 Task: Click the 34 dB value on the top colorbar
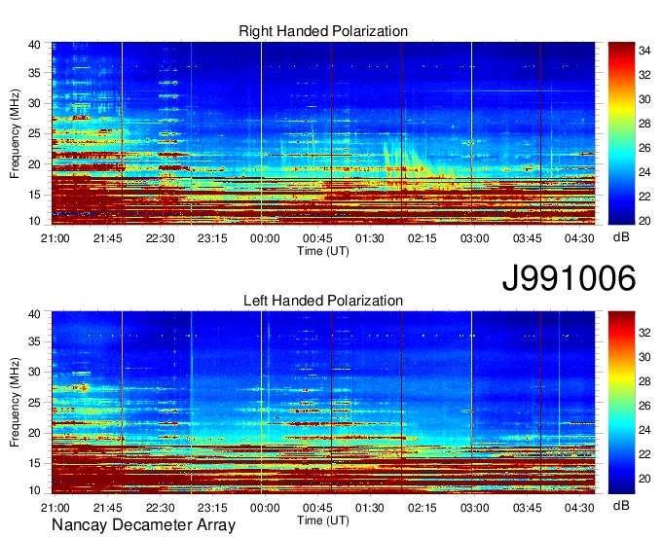pos(644,51)
